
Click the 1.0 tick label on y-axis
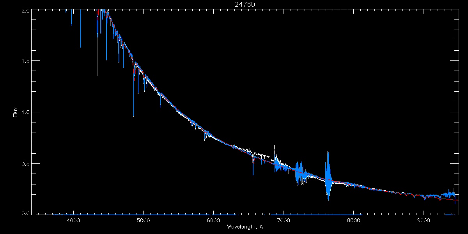(x=25, y=112)
